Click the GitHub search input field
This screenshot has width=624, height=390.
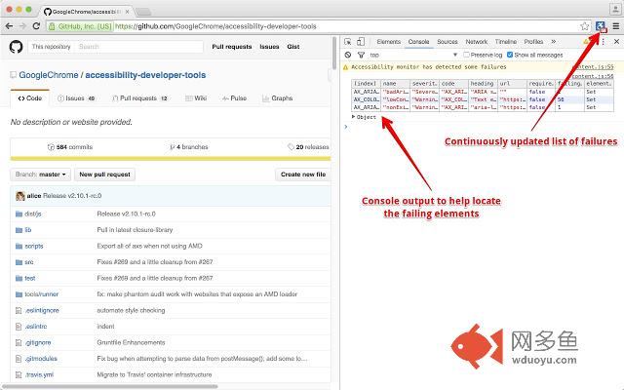[x=139, y=47]
